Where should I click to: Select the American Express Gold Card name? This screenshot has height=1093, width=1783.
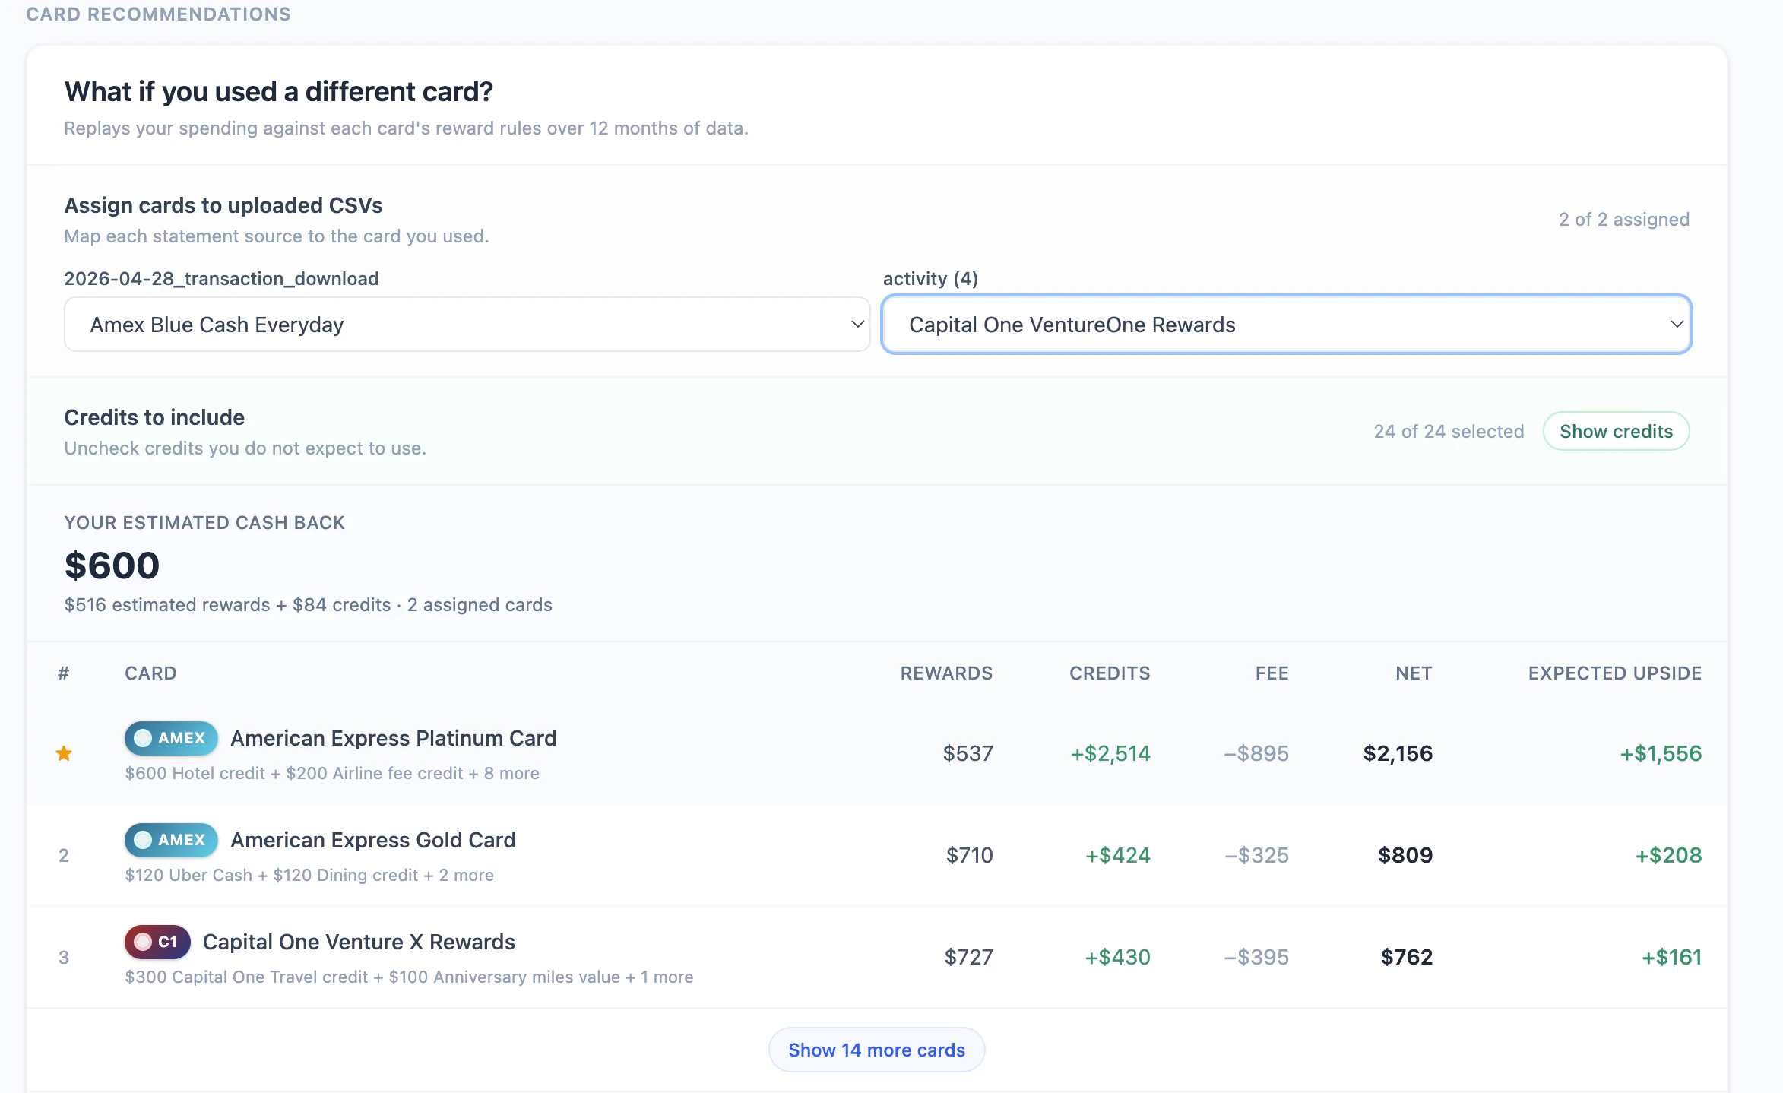[x=373, y=840]
